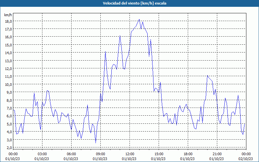Click the '01/10/23' date under '12:00'

coord(129,159)
